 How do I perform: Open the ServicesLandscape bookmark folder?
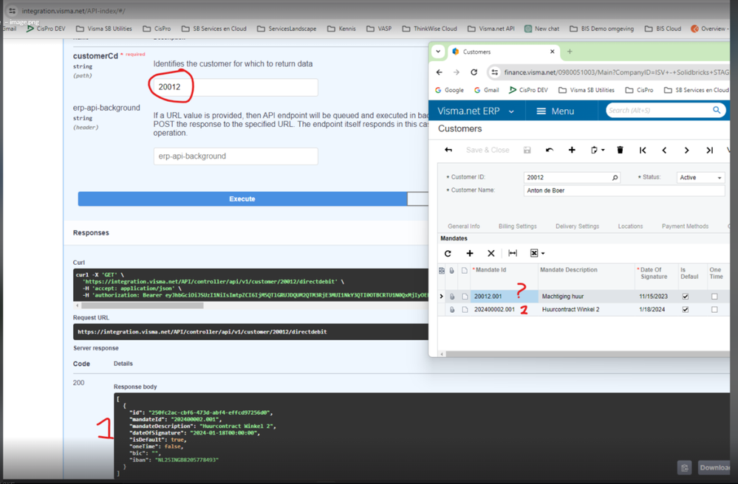coord(287,29)
